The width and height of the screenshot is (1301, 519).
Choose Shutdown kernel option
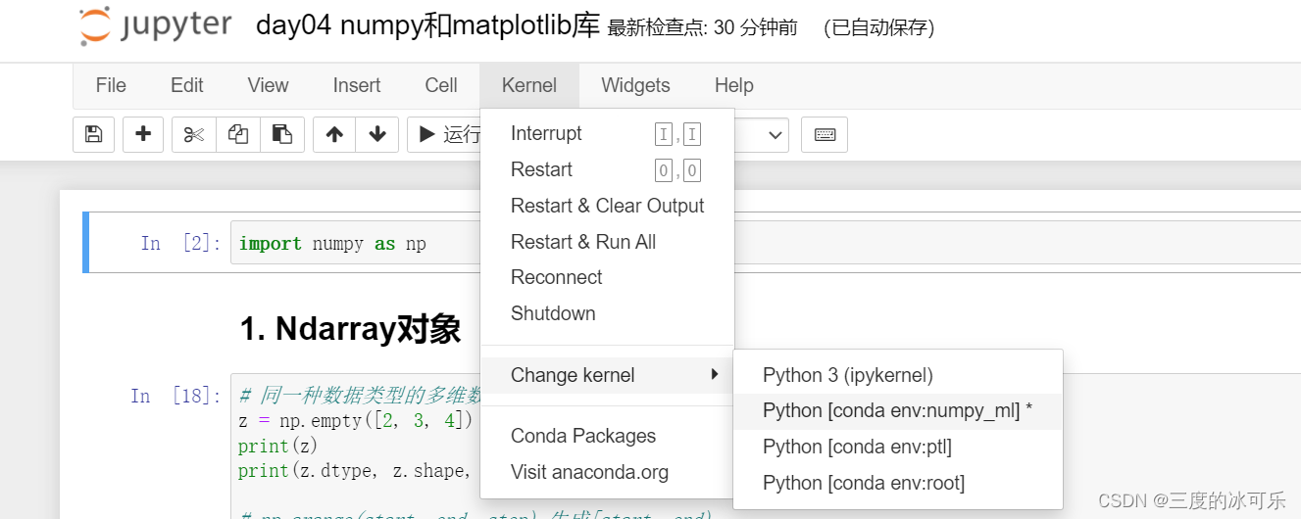[x=607, y=313]
